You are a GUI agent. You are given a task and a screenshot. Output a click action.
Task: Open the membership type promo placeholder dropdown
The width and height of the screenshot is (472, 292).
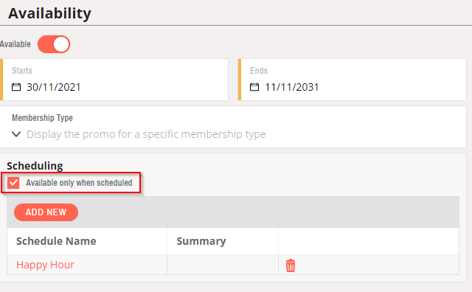[146, 134]
